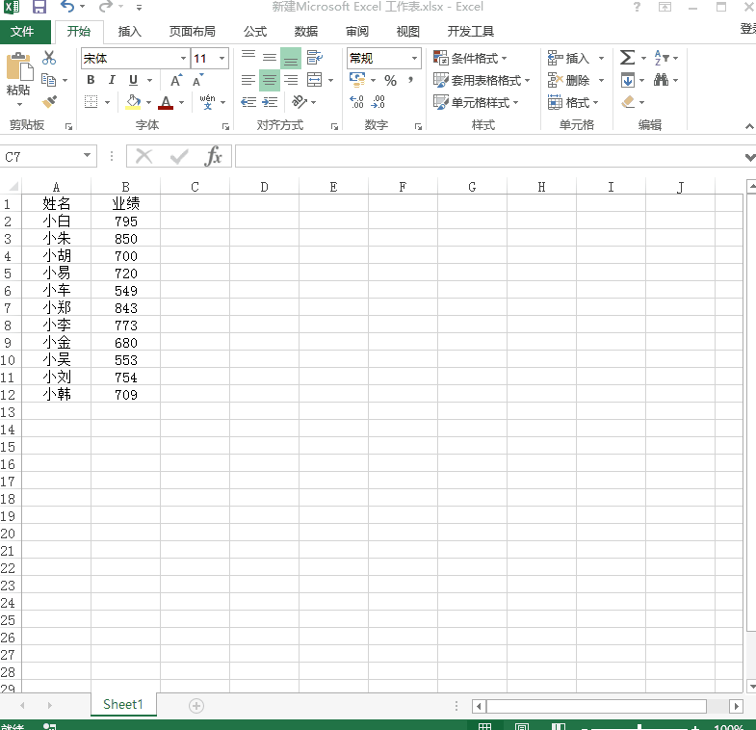Click the zoom slider at the bottom
The width and height of the screenshot is (756, 730).
[639, 727]
